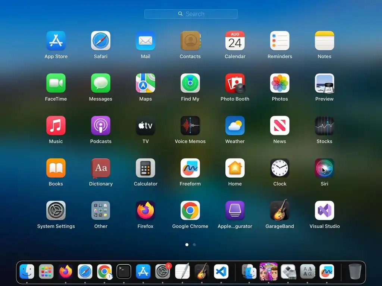Screen dimensions: 382x286
Task: Launch Apple Configurator
Action: (235, 210)
